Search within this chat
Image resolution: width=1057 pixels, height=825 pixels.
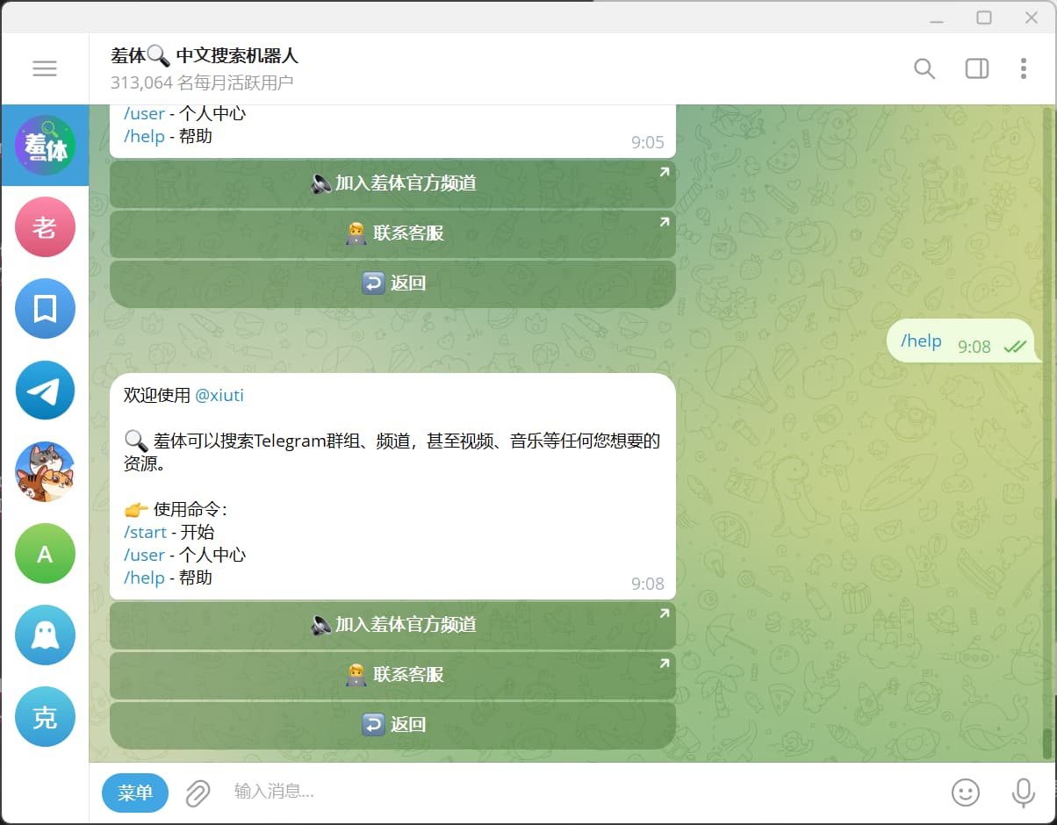pos(924,68)
